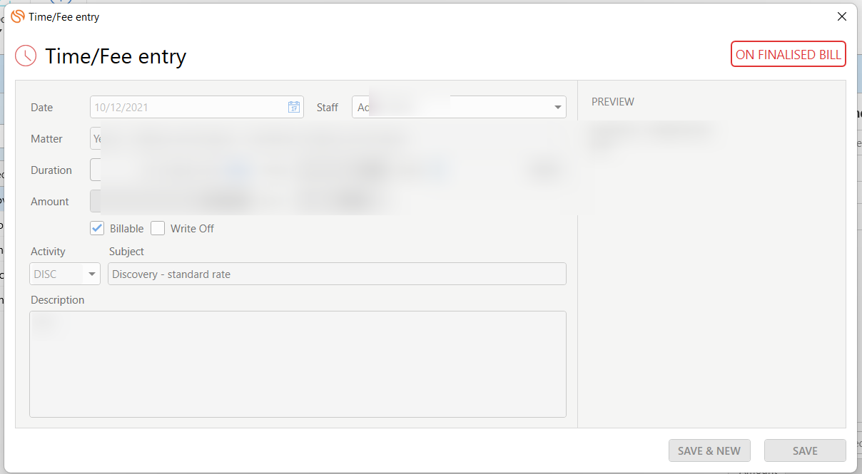Click the PREVIEW panel heading
The height and width of the screenshot is (474, 862).
[612, 102]
